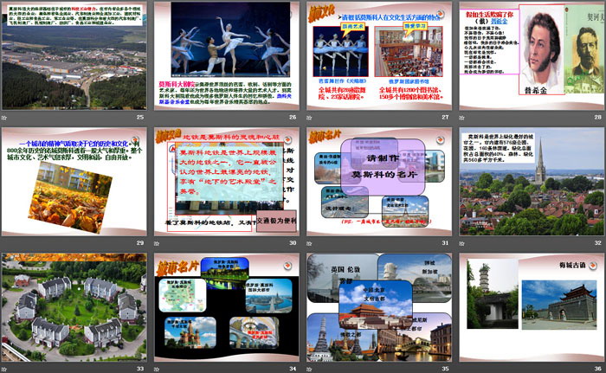The image size is (606, 373).
Task: Select the Moscow metro text slide 30
Action: coord(227,182)
